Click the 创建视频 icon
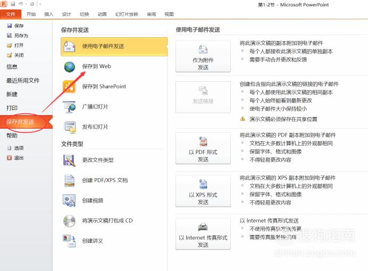 pos(69,201)
